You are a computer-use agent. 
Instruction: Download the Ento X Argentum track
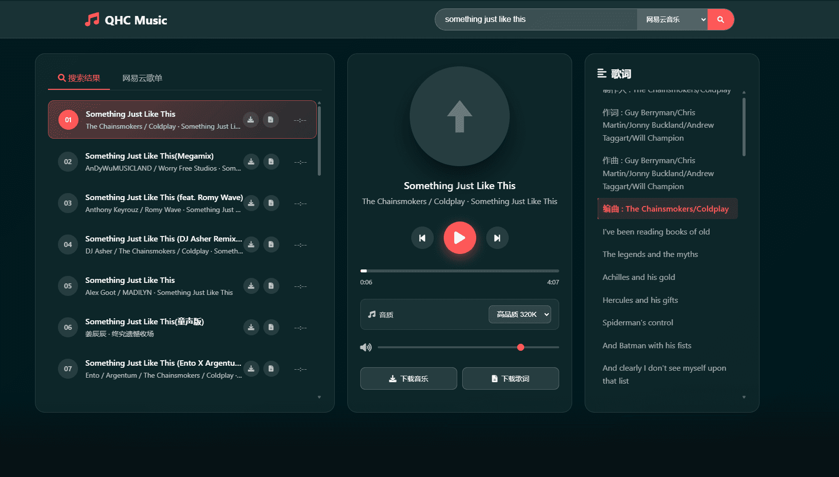pos(251,369)
